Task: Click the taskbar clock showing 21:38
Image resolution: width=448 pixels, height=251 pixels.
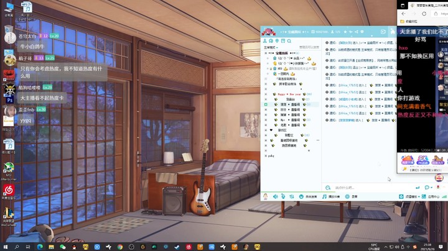Action: click(427, 247)
